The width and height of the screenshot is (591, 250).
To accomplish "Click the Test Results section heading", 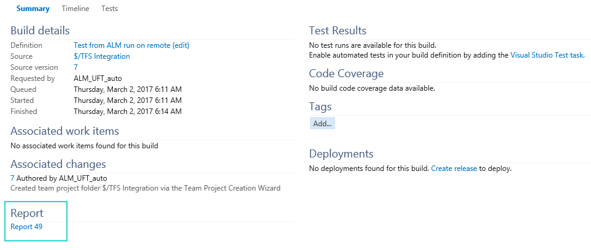I will pyautogui.click(x=338, y=31).
